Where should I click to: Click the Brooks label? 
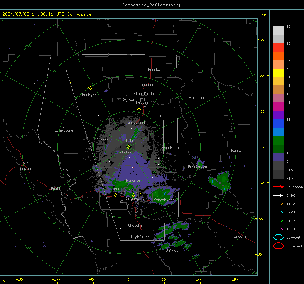(240, 236)
